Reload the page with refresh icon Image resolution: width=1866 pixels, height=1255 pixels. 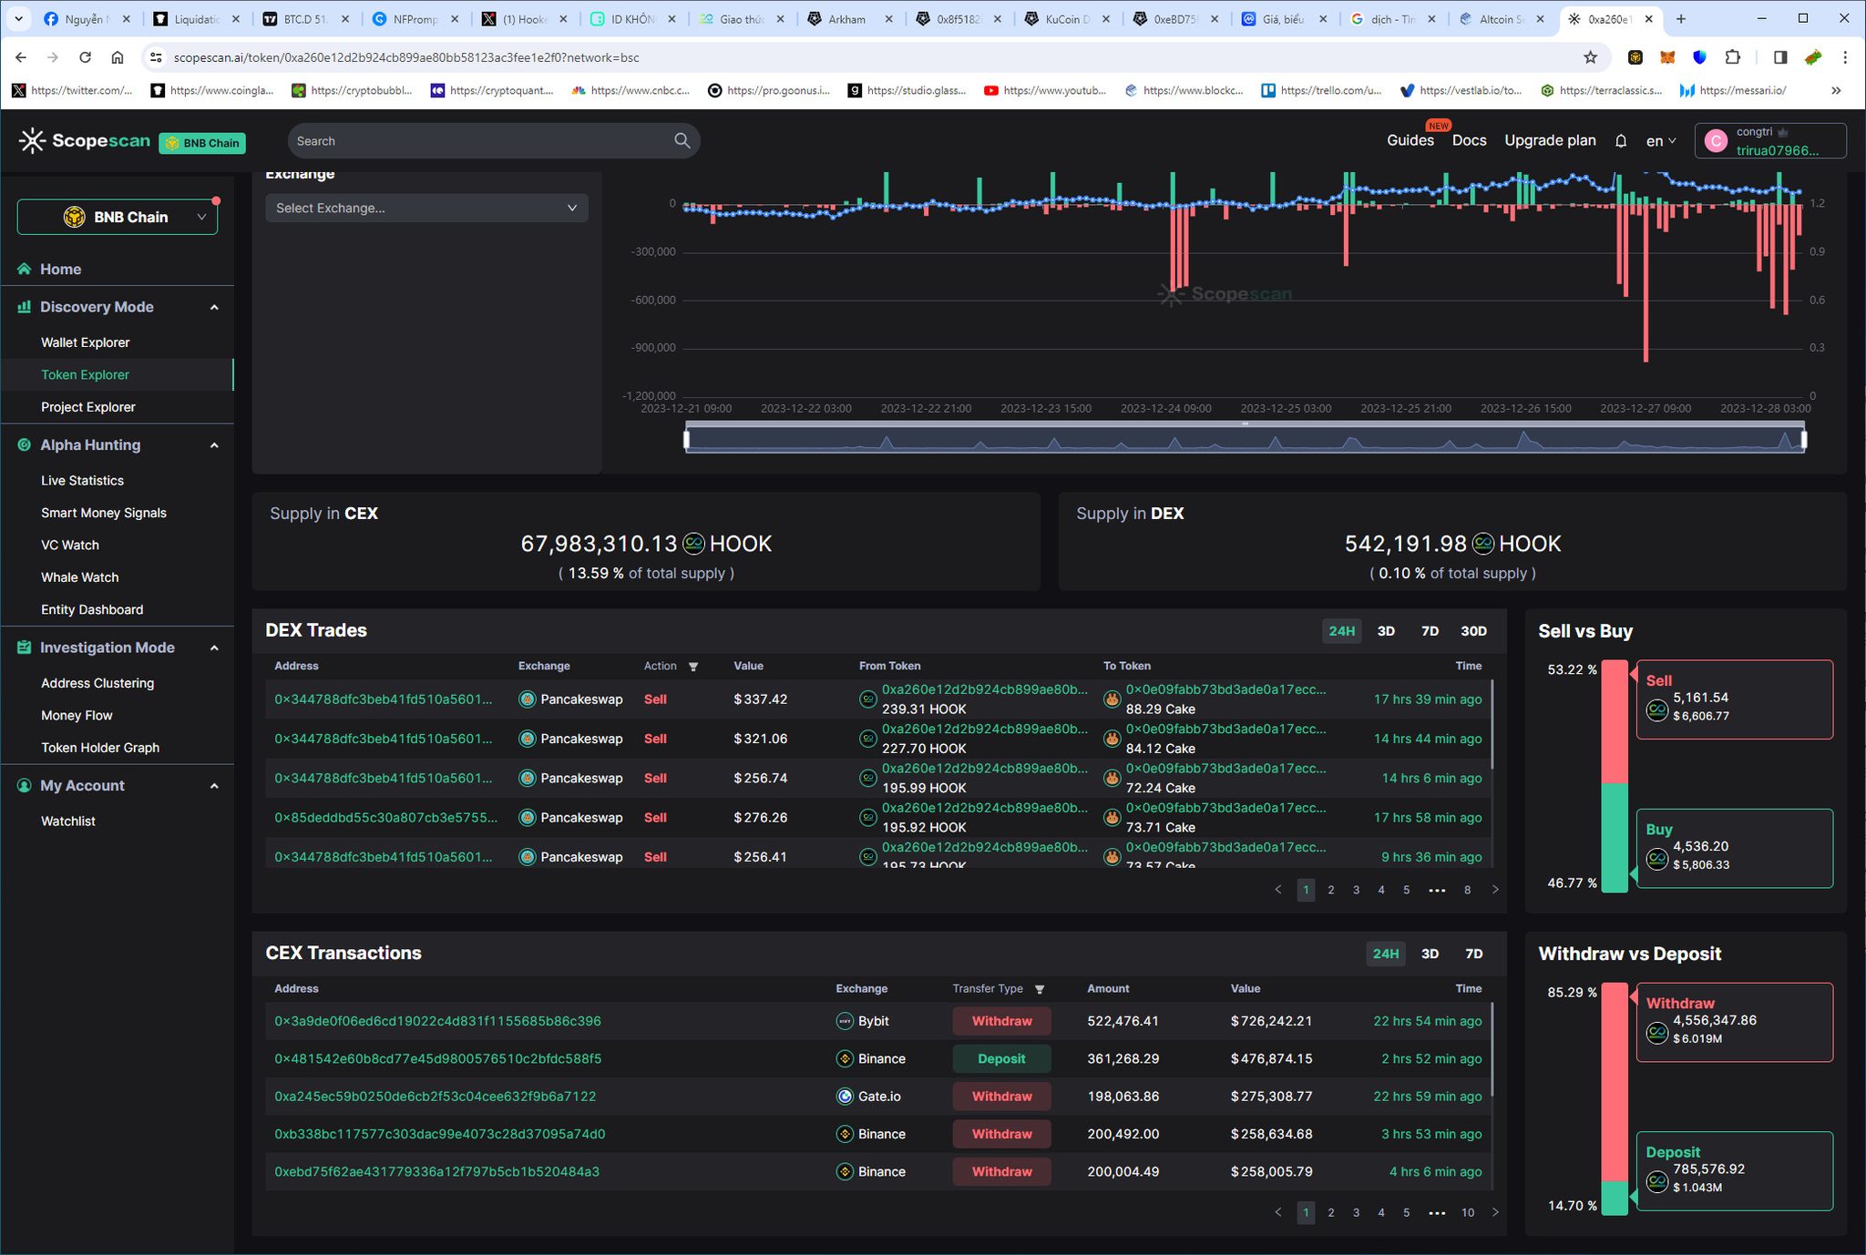85,57
